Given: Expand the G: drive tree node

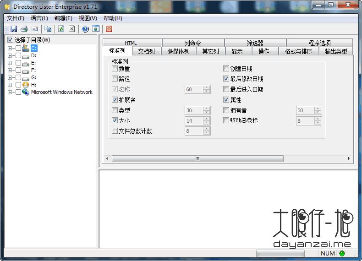Looking at the screenshot, I should [x=10, y=77].
